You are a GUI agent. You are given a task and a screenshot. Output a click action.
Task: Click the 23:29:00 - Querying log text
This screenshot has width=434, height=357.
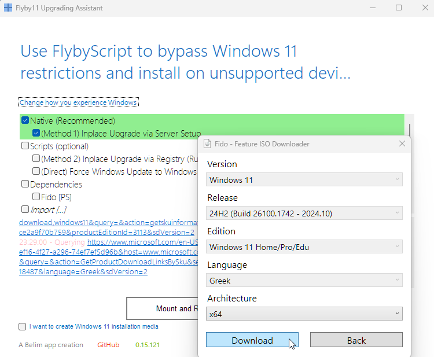52,242
